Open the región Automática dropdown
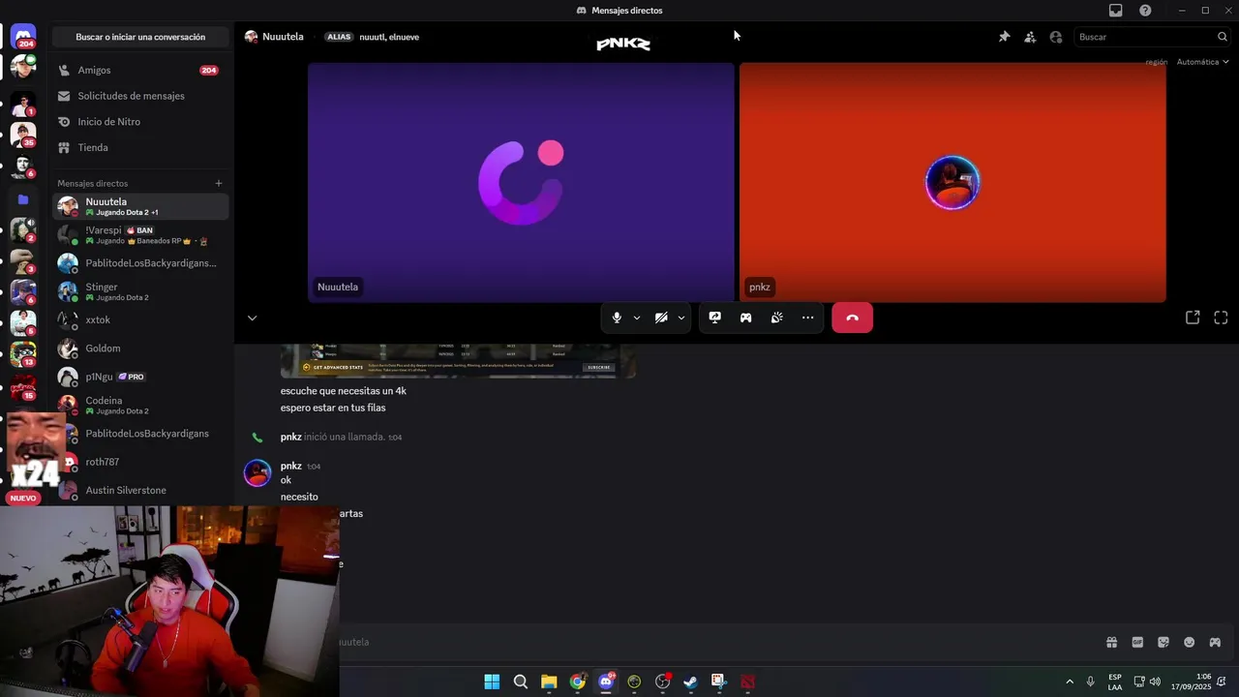Image resolution: width=1239 pixels, height=697 pixels. (x=1202, y=62)
